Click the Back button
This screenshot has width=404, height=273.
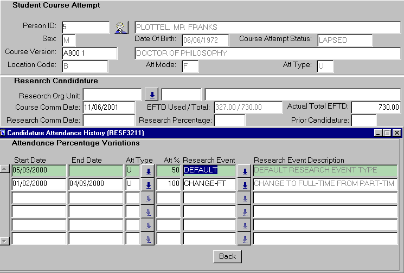pyautogui.click(x=227, y=256)
